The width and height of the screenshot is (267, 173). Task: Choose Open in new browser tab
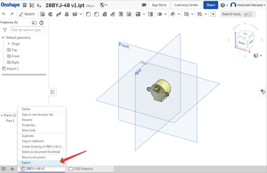[x=42, y=115]
